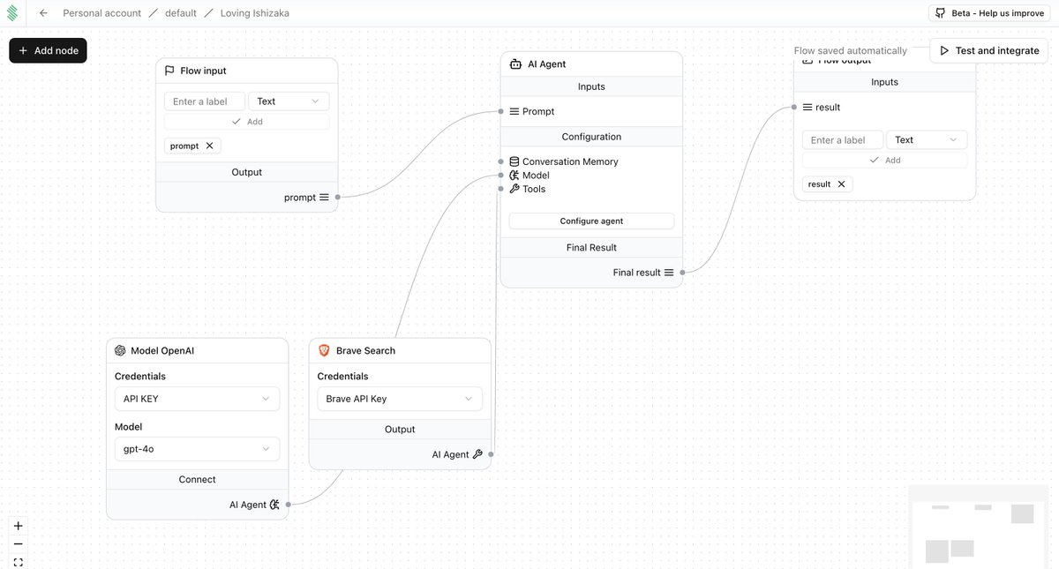
Task: Select the default breadcrumb item
Action: pyautogui.click(x=182, y=12)
